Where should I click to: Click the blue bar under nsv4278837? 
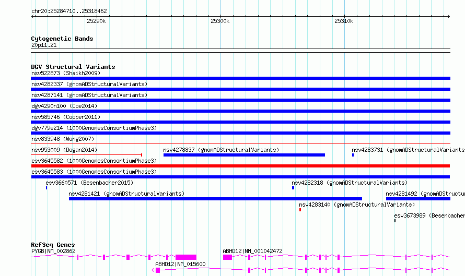pos(244,155)
